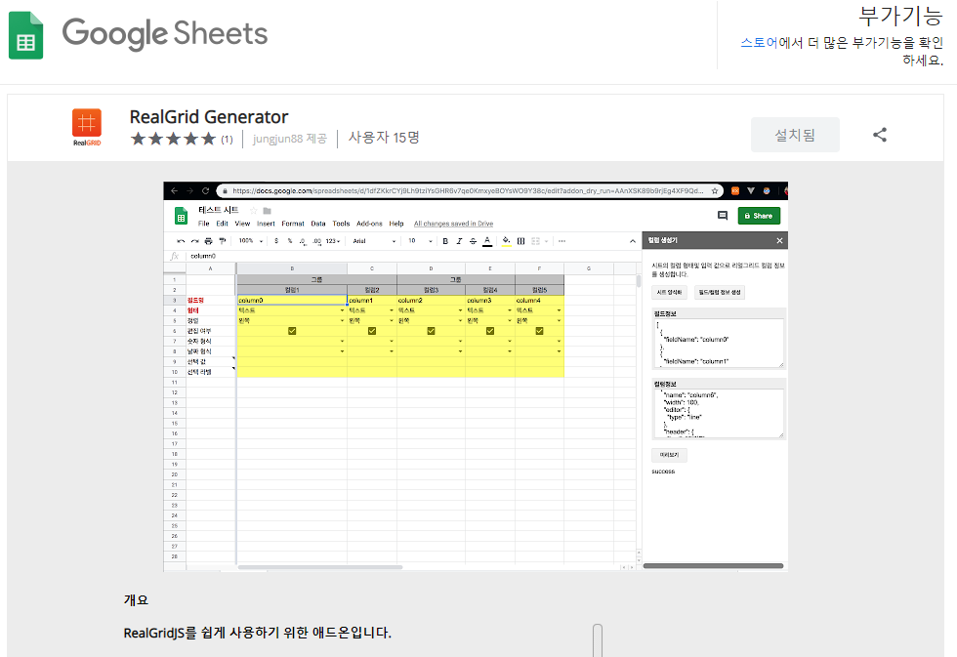957x657 pixels.
Task: Click the More options ellipsis in the preview toolbar
Action: pos(562,241)
